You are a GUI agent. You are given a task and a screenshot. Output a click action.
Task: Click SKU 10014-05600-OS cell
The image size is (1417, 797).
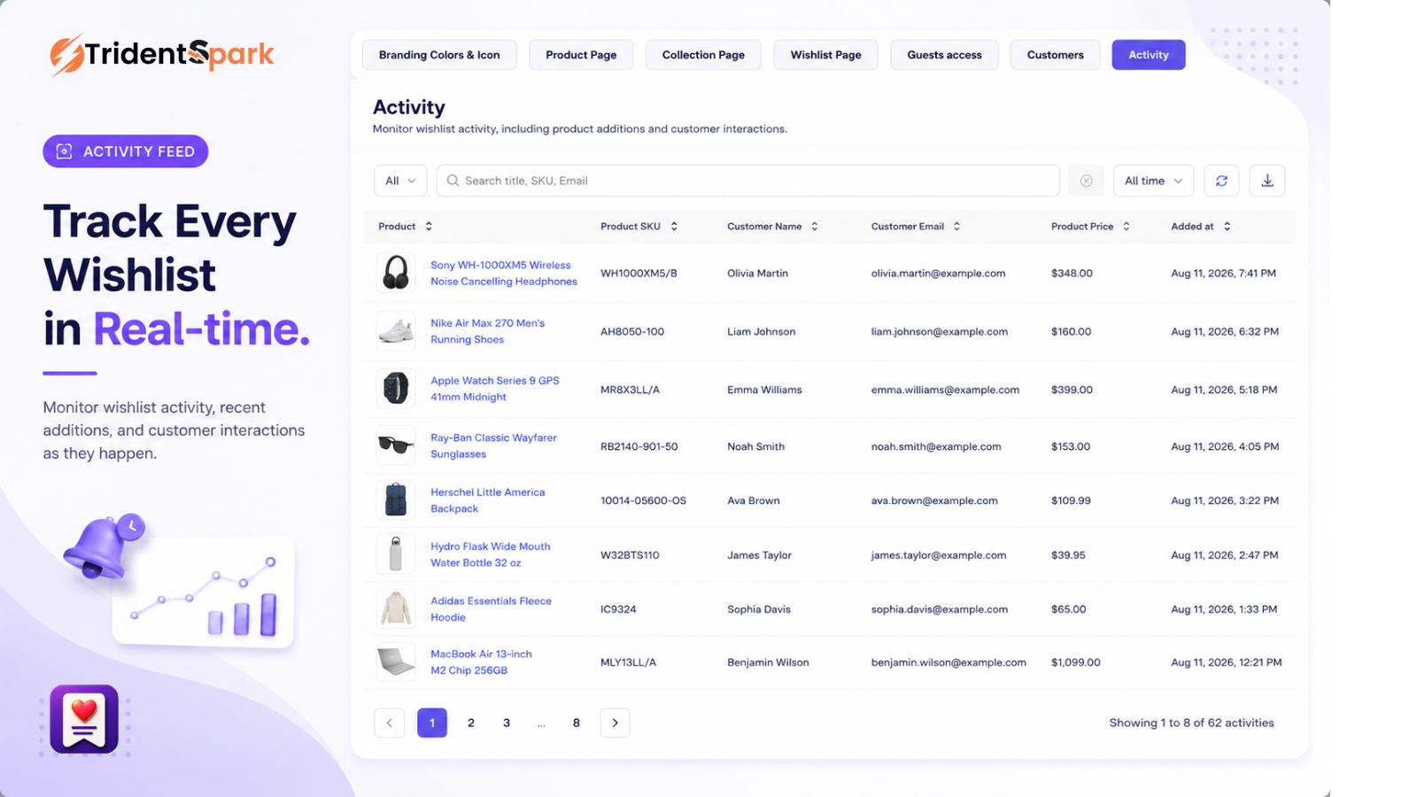(643, 501)
